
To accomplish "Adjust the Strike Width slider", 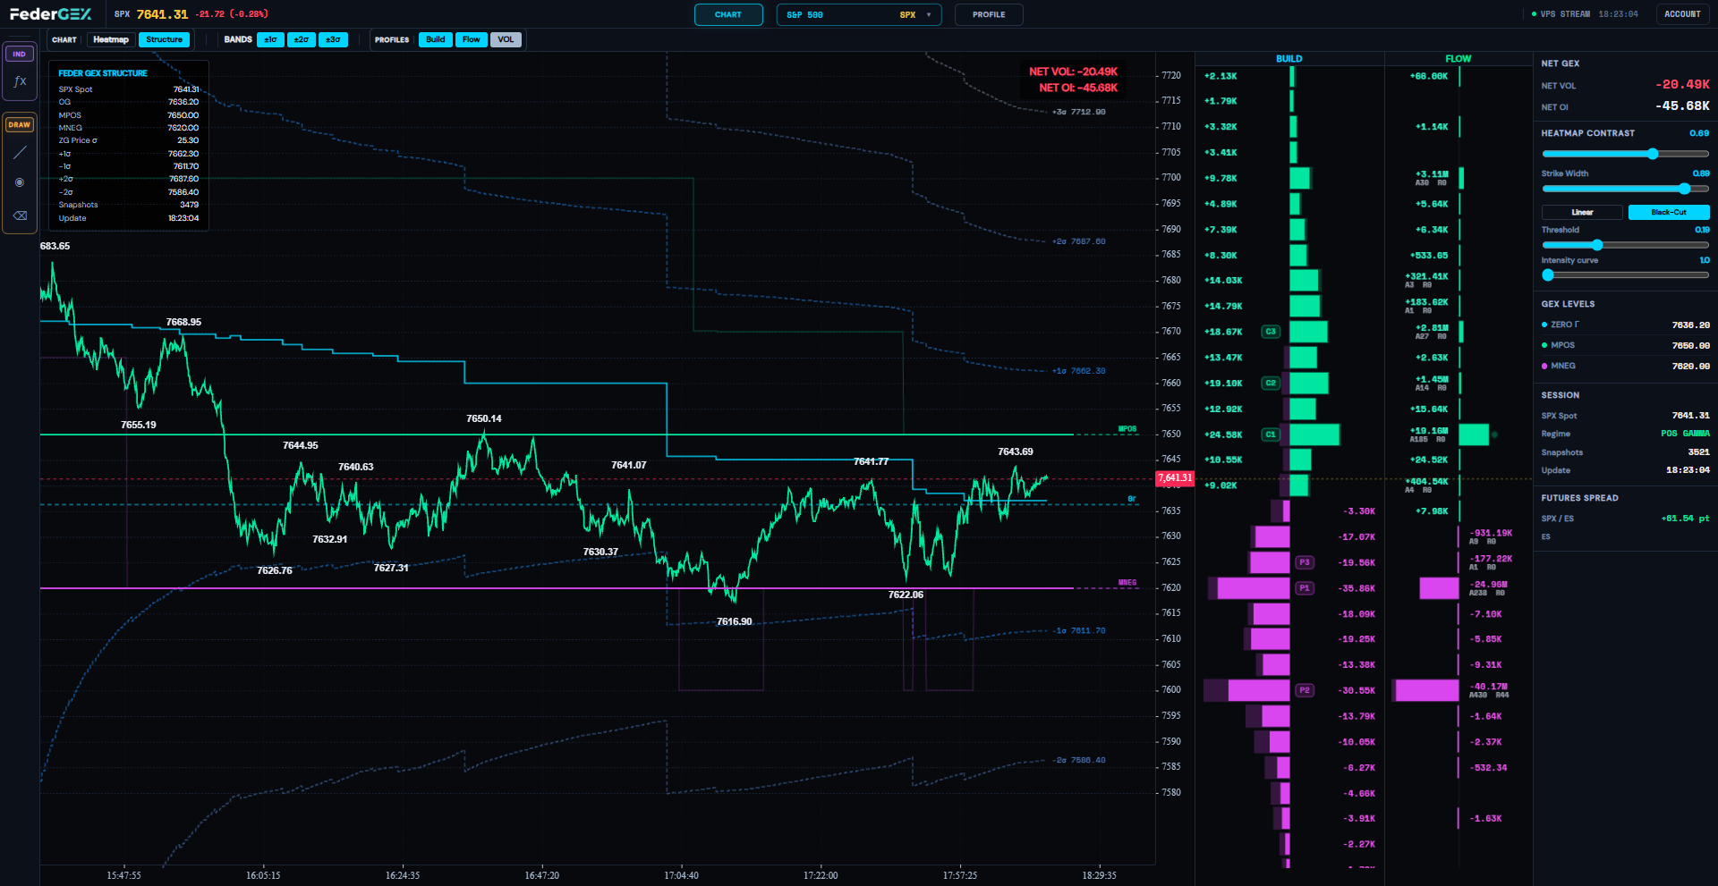I will pyautogui.click(x=1625, y=189).
